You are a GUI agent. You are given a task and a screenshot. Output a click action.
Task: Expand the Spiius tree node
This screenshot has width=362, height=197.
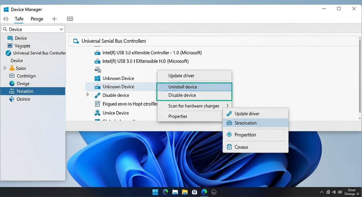(x=5, y=68)
